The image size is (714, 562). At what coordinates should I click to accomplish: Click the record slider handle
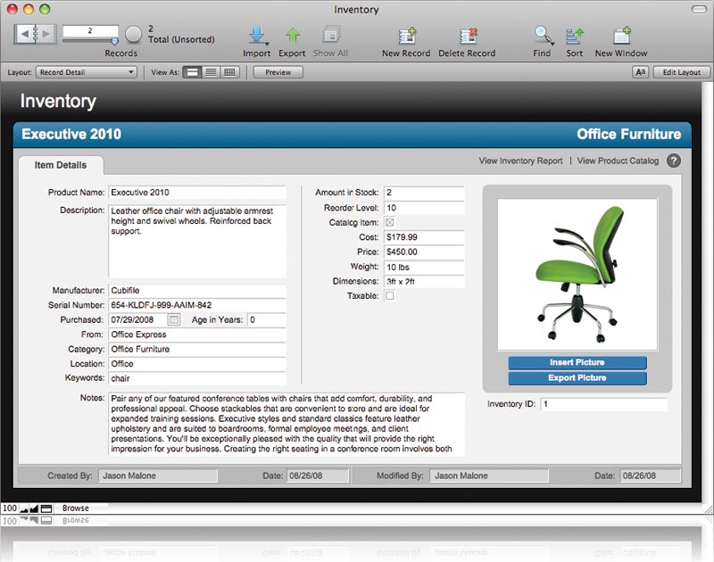click(114, 41)
